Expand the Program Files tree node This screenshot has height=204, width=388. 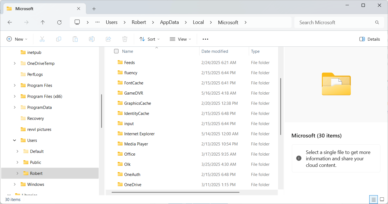[x=14, y=85]
